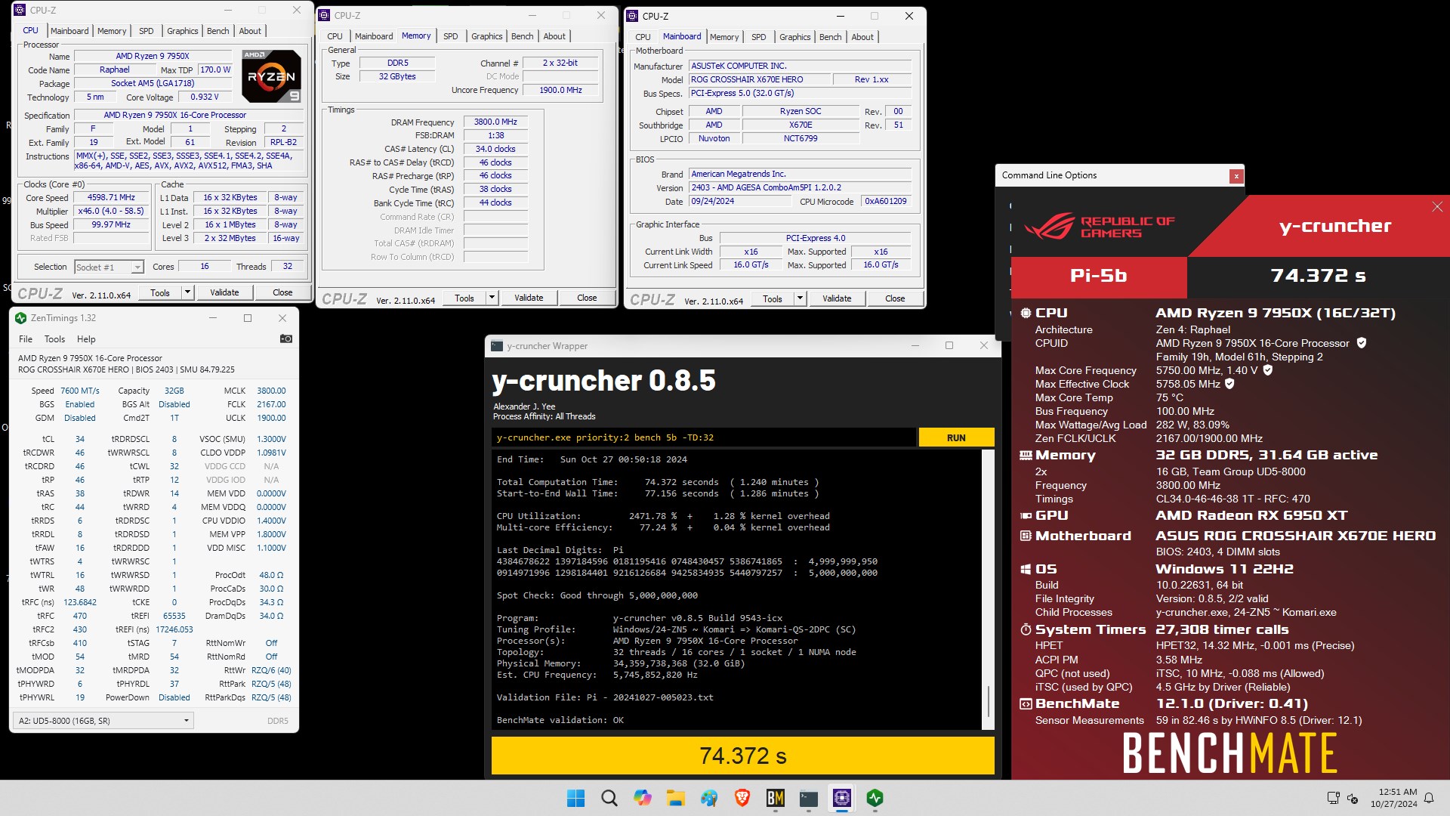Screen dimensions: 1450x816
Task: Click the OS Windows icon in BenchMate
Action: tap(1026, 569)
